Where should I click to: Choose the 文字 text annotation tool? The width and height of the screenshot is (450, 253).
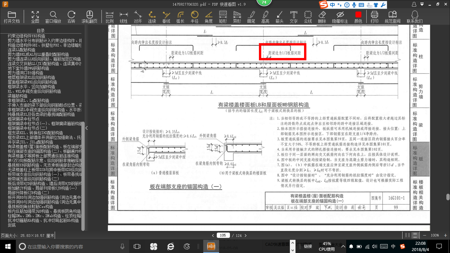294,17
